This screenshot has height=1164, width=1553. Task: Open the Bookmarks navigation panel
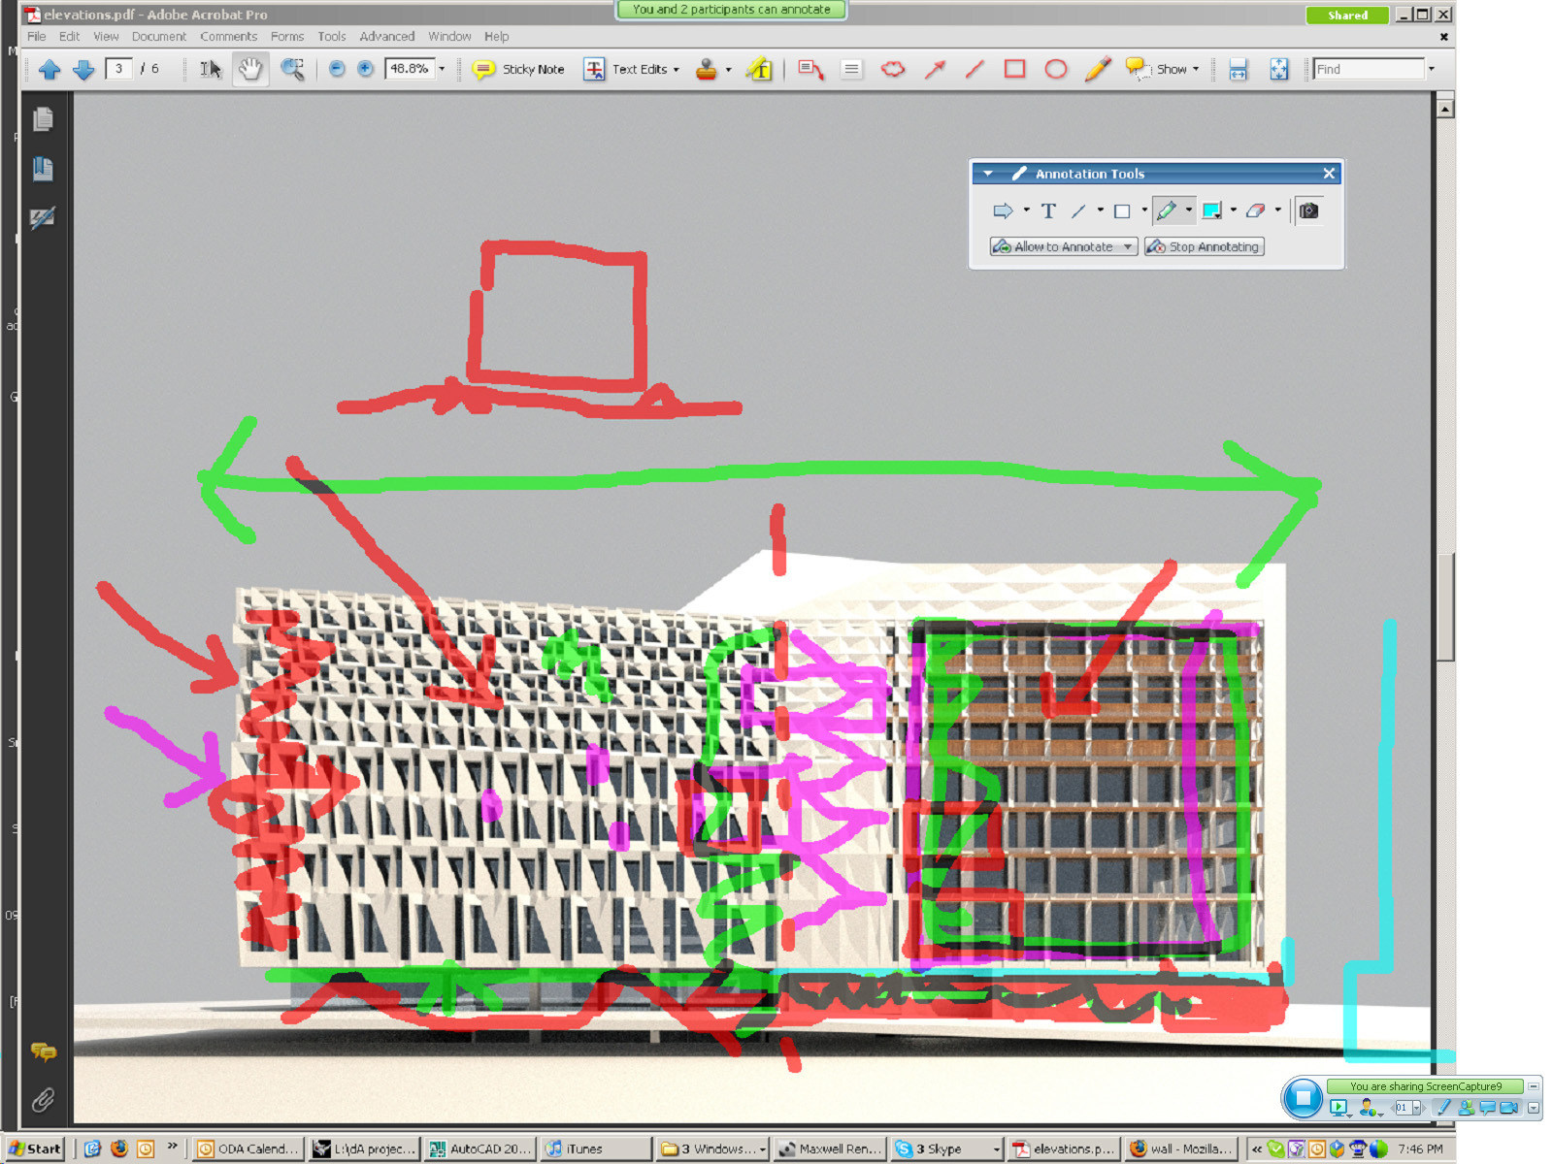click(x=43, y=169)
